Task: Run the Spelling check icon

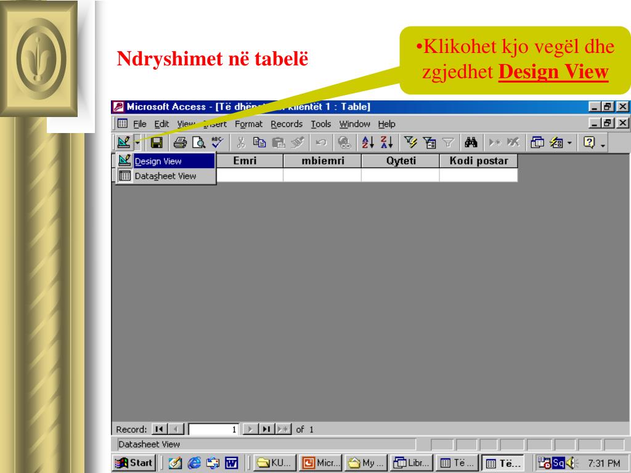Action: (218, 142)
